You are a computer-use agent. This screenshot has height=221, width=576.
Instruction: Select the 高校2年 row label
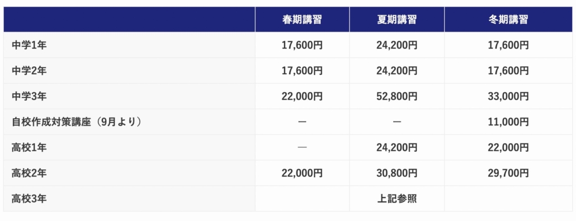pyautogui.click(x=29, y=173)
